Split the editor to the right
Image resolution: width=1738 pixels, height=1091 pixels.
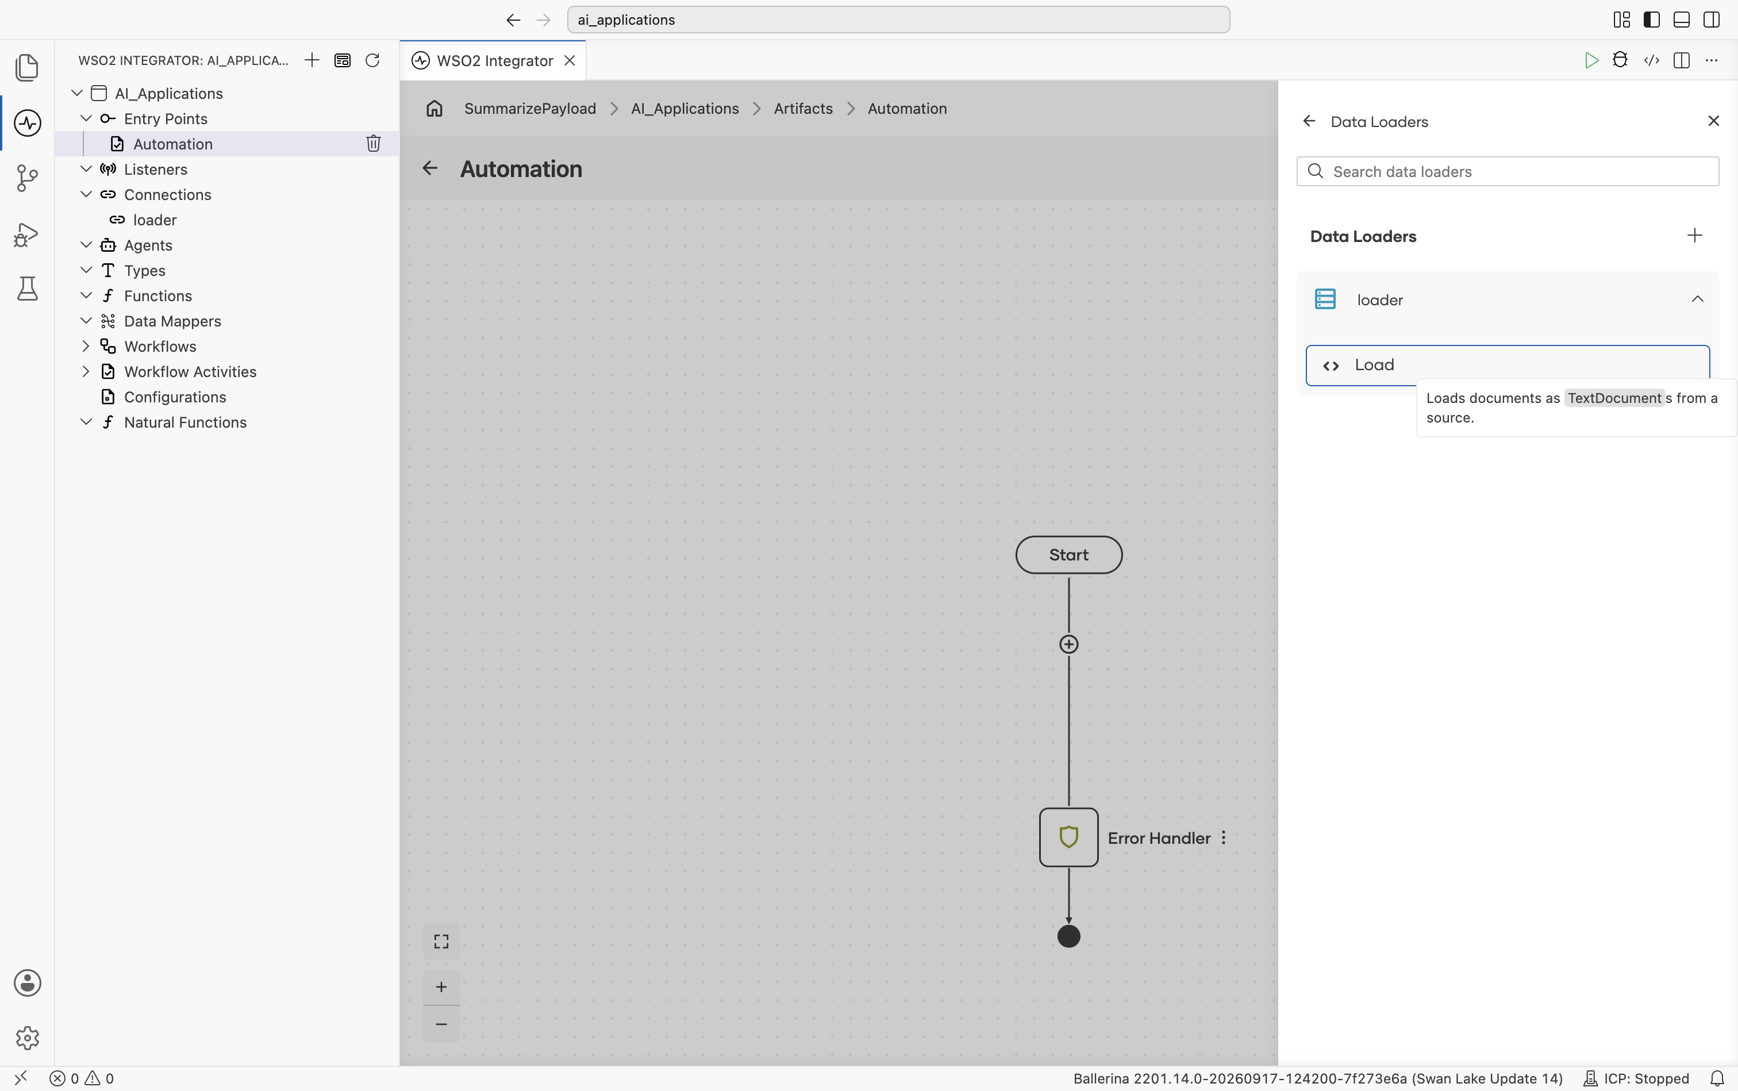1682,60
